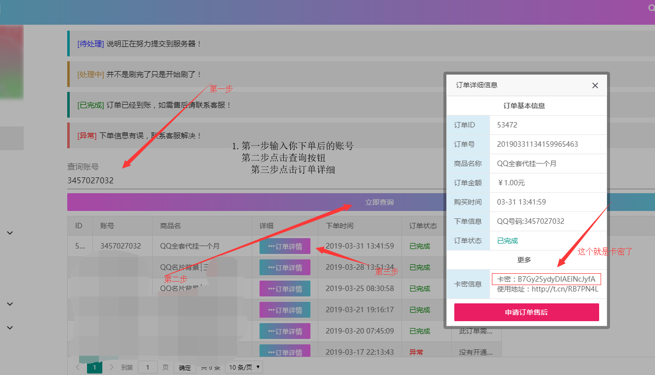Focus the page number jump input
This screenshot has width=655, height=375.
[x=148, y=367]
